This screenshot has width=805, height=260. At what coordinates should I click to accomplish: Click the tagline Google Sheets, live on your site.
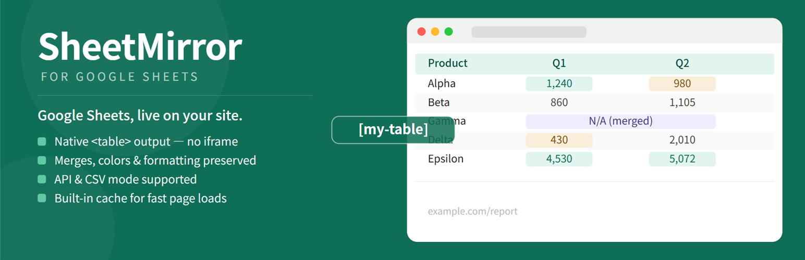point(140,116)
